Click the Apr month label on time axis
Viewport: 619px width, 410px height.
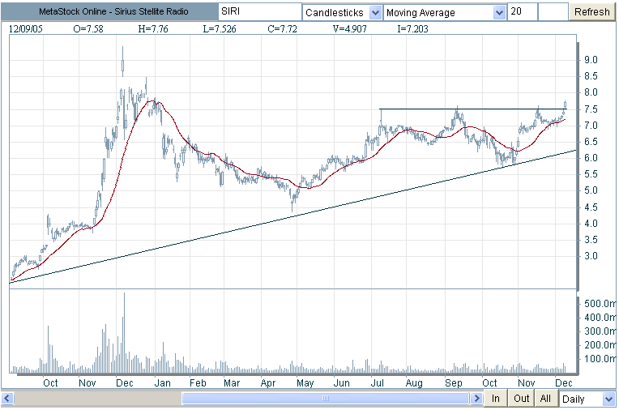click(268, 383)
